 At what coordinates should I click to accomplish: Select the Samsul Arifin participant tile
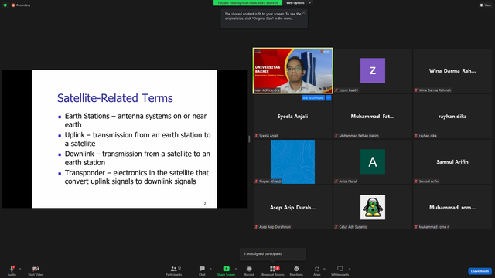pos(452,161)
